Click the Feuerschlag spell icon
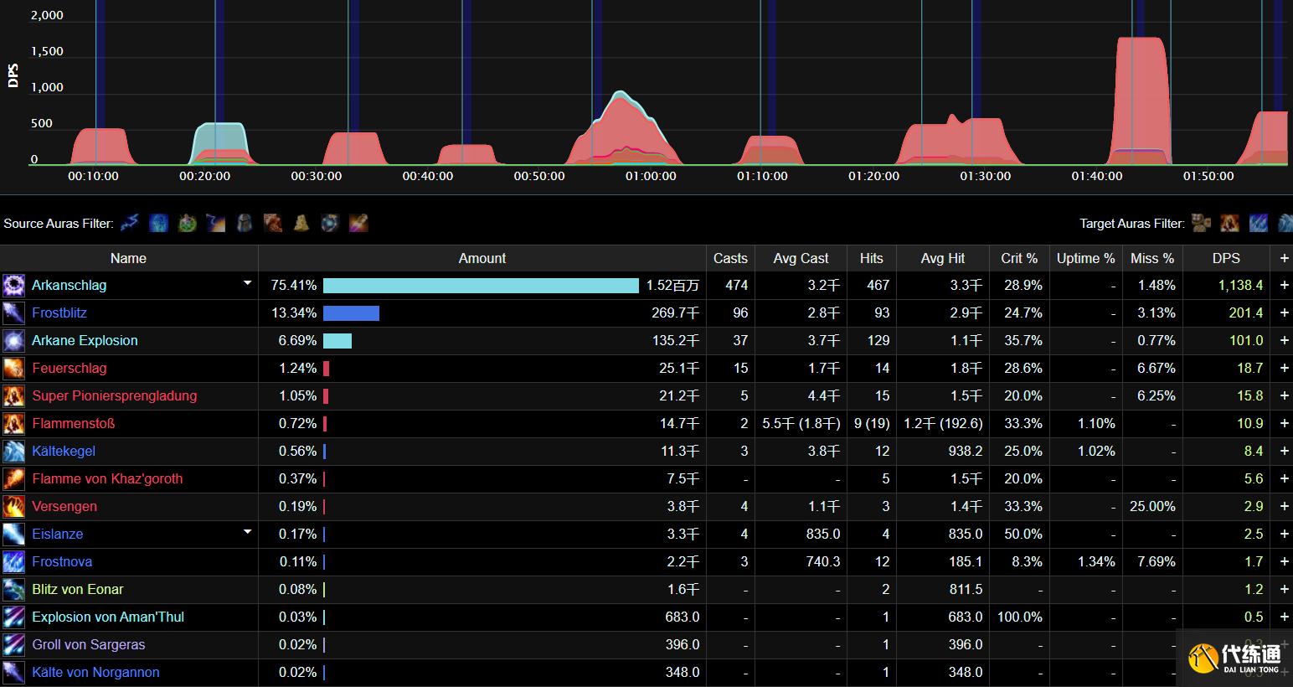The image size is (1293, 687). (x=14, y=369)
